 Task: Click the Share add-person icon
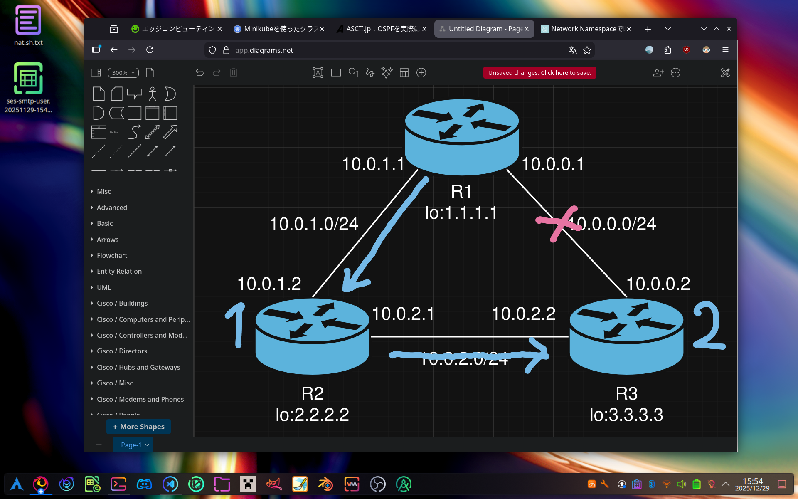658,73
